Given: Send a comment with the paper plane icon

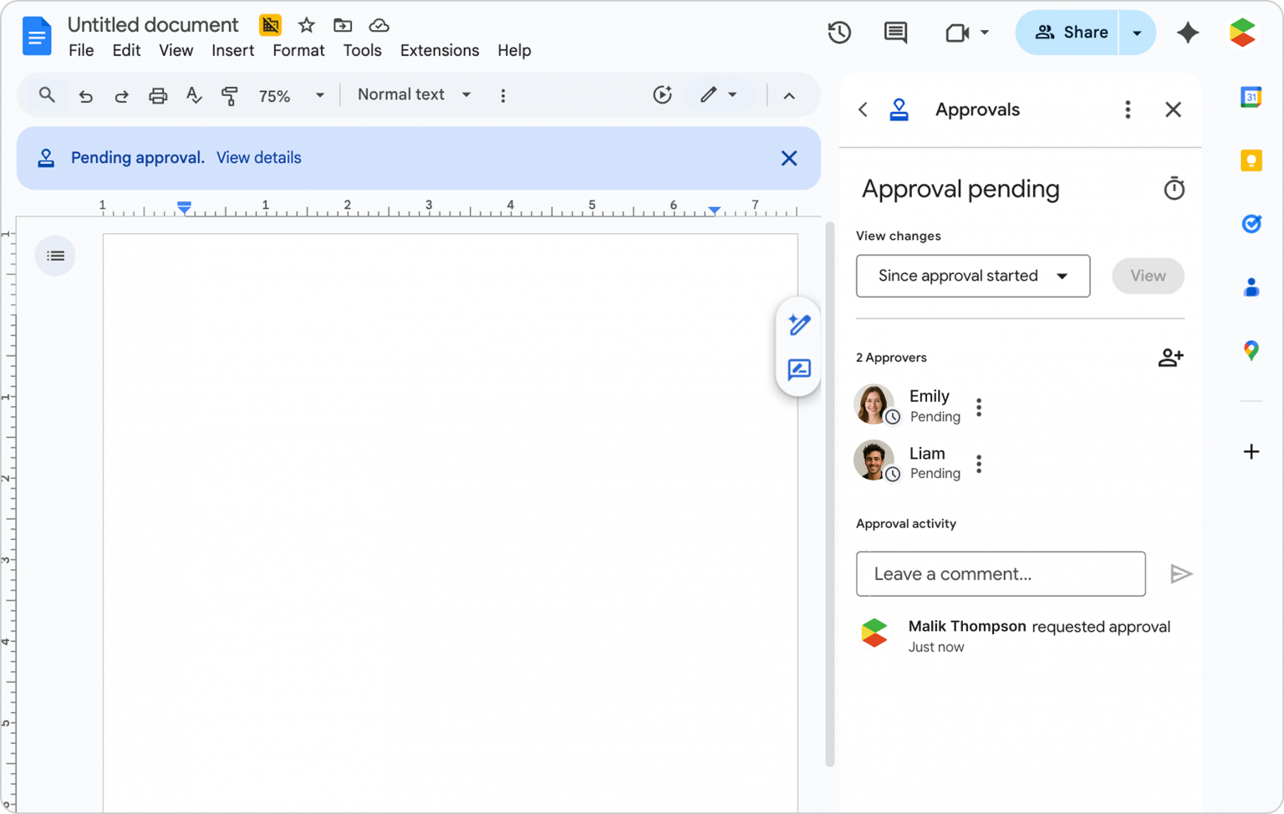Looking at the screenshot, I should [1181, 573].
